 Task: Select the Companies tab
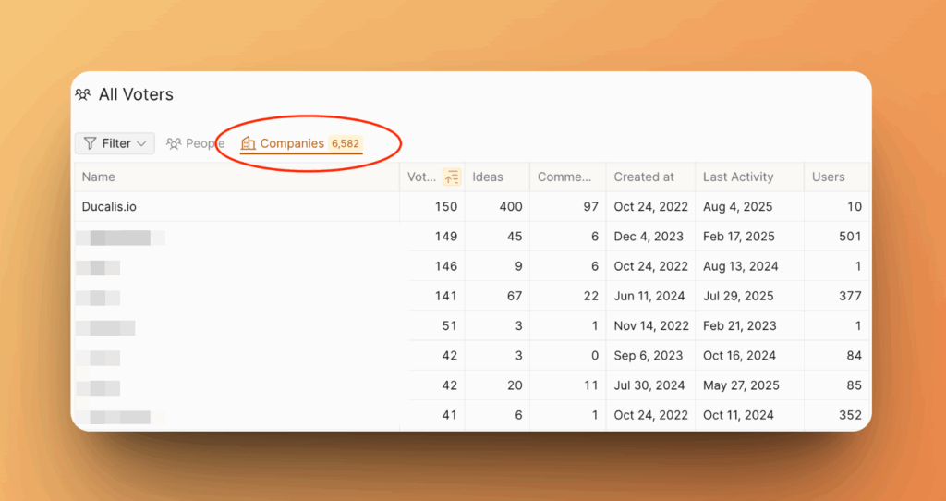pyautogui.click(x=292, y=143)
